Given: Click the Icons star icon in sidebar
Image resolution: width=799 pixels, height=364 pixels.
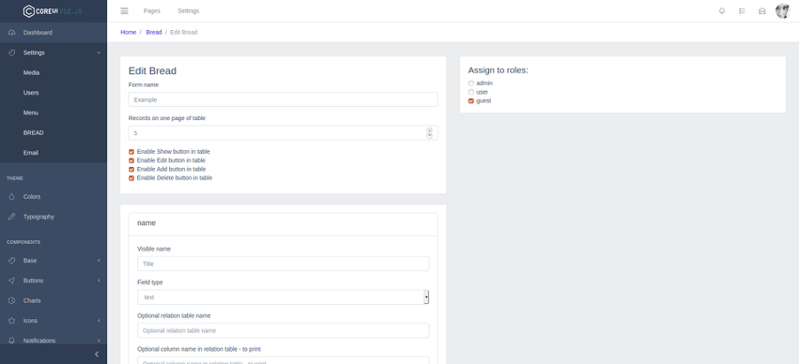Looking at the screenshot, I should click(12, 321).
